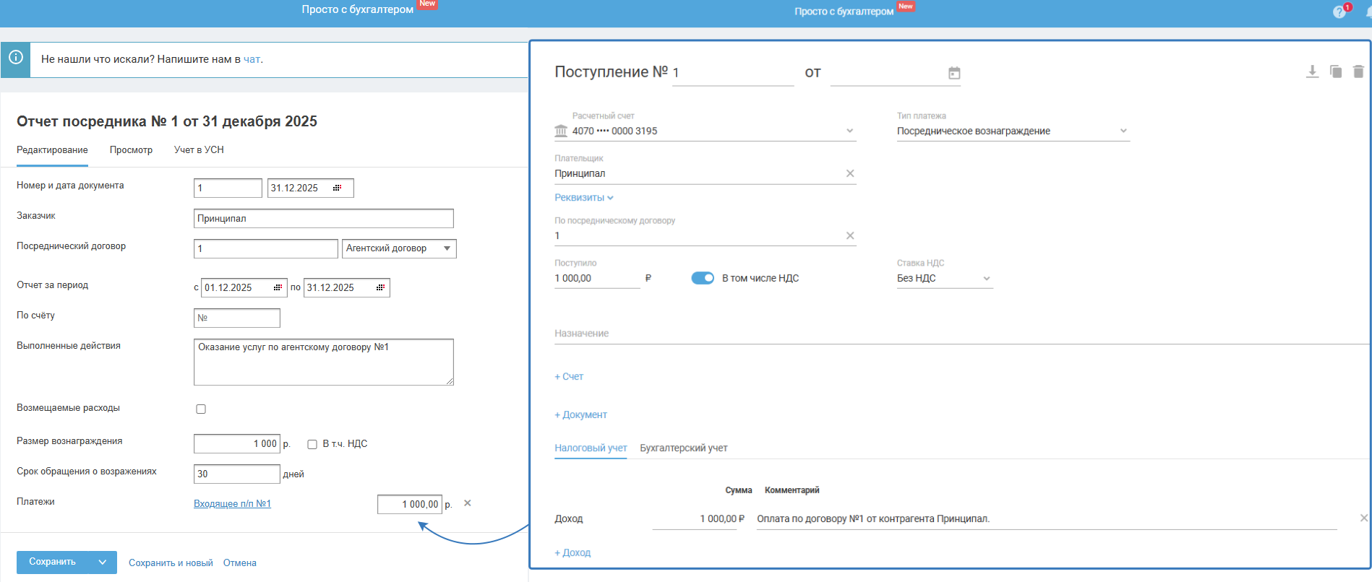Focus the Посреднический договор number field

coord(266,248)
